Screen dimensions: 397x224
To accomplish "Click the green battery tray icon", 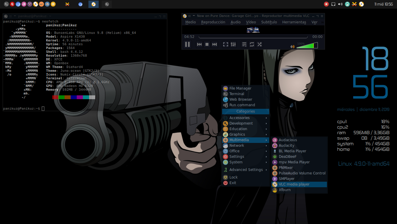I will 347,4.
